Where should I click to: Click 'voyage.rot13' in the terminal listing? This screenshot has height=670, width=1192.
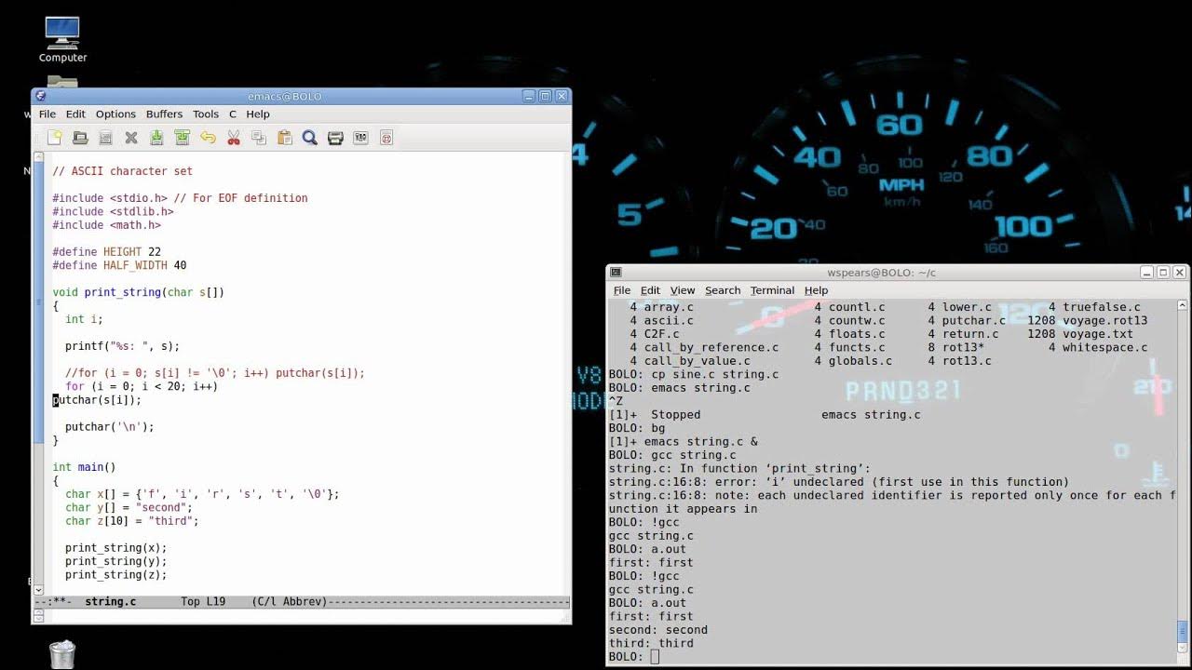click(1104, 321)
